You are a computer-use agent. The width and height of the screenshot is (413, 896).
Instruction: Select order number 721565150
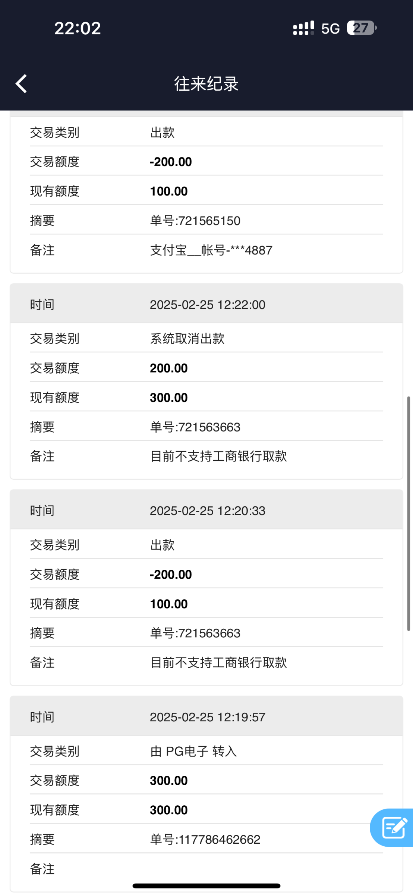(195, 221)
